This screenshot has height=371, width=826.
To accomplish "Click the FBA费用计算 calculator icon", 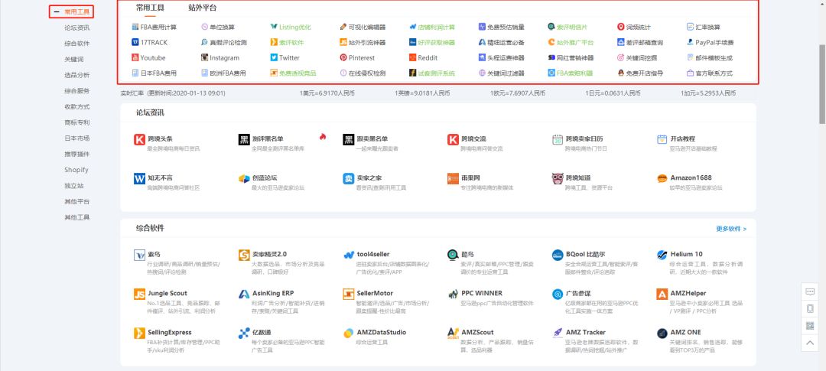I will tap(135, 27).
